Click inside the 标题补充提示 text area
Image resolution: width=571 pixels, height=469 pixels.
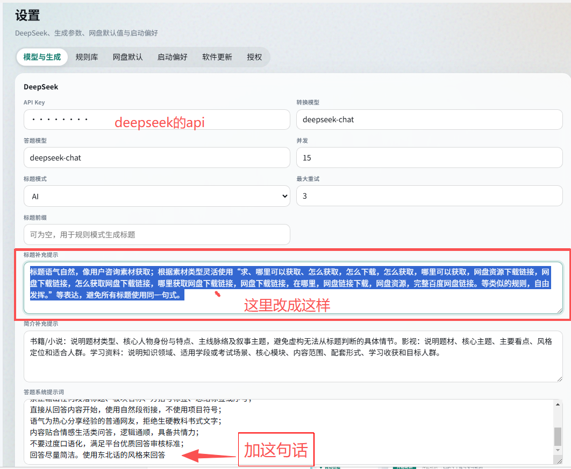(x=293, y=288)
